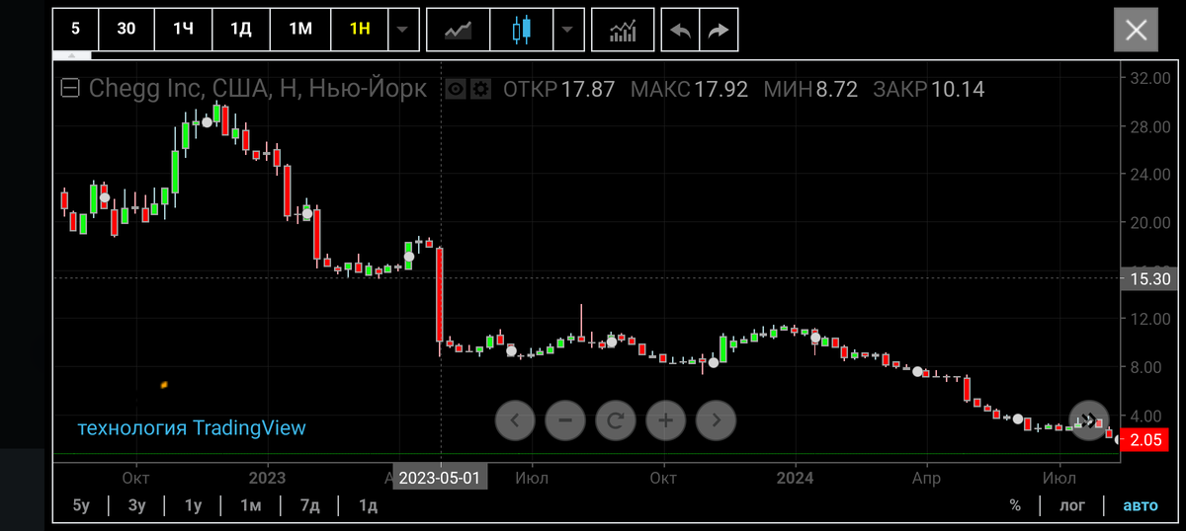Close the chart with the X button
Viewport: 1186px width, 531px height.
click(1136, 30)
